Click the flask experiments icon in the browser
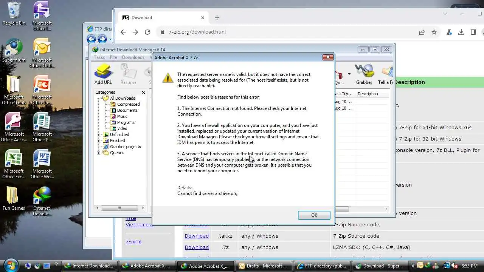 [x=449, y=32]
